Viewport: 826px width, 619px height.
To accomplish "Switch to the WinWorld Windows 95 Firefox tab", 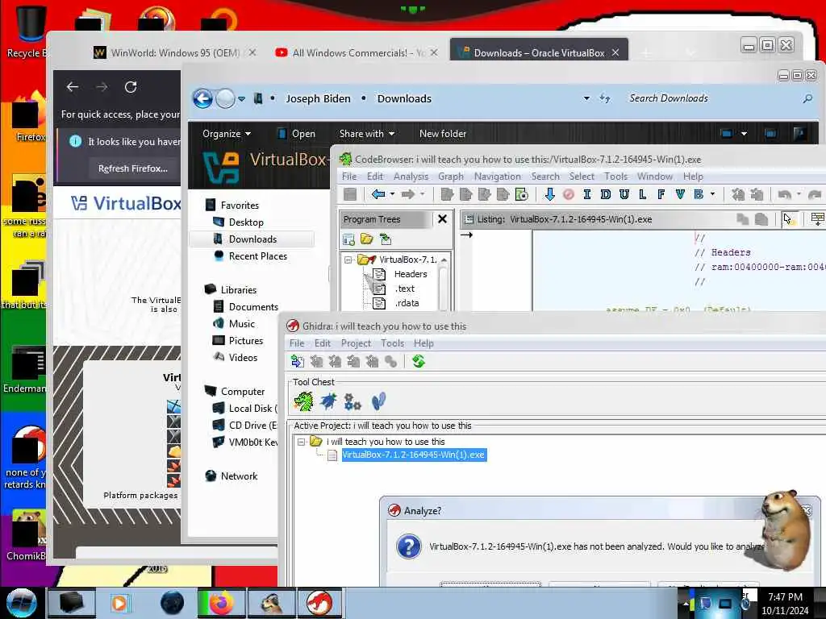I will 174,52.
